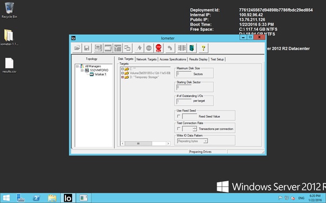Collapse the SSDVMFORIO manager expander
326x203 pixels.
(x=82, y=71)
